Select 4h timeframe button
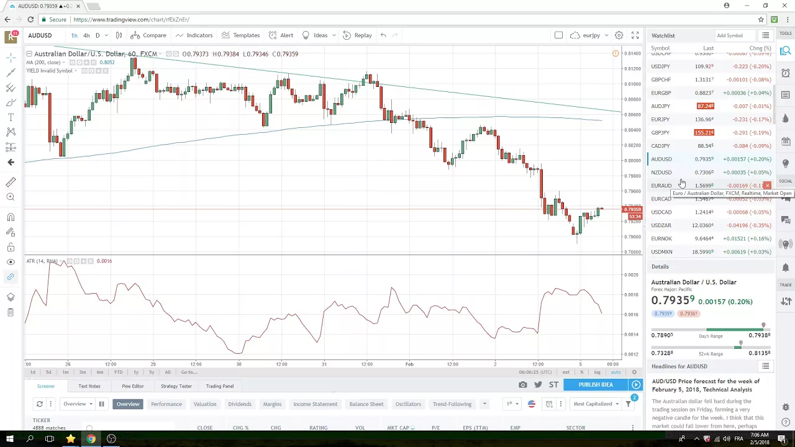The width and height of the screenshot is (795, 447). tap(86, 35)
